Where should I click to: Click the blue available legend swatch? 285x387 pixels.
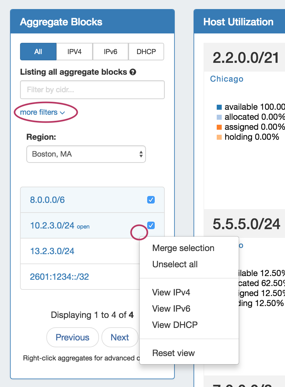219,107
